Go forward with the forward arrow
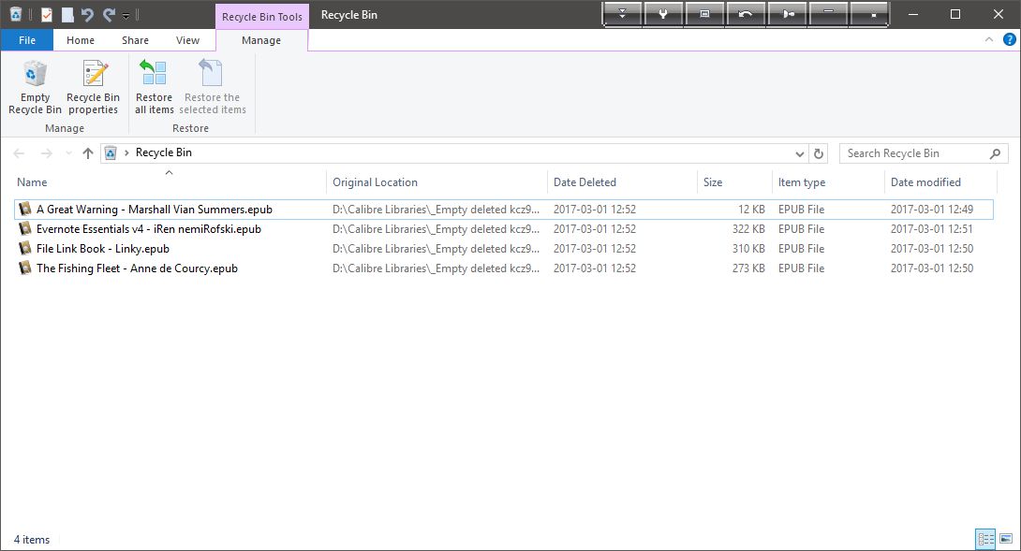The width and height of the screenshot is (1021, 551). tap(46, 153)
